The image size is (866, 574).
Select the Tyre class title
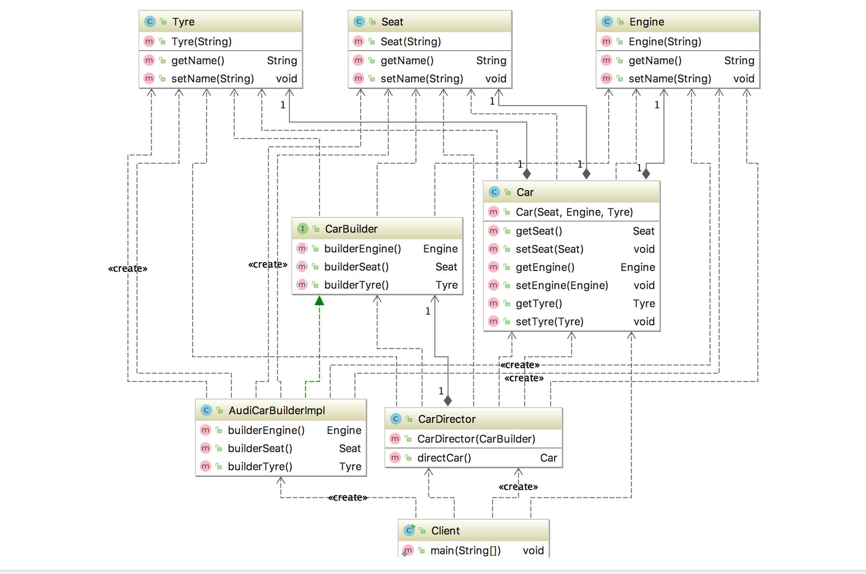183,22
